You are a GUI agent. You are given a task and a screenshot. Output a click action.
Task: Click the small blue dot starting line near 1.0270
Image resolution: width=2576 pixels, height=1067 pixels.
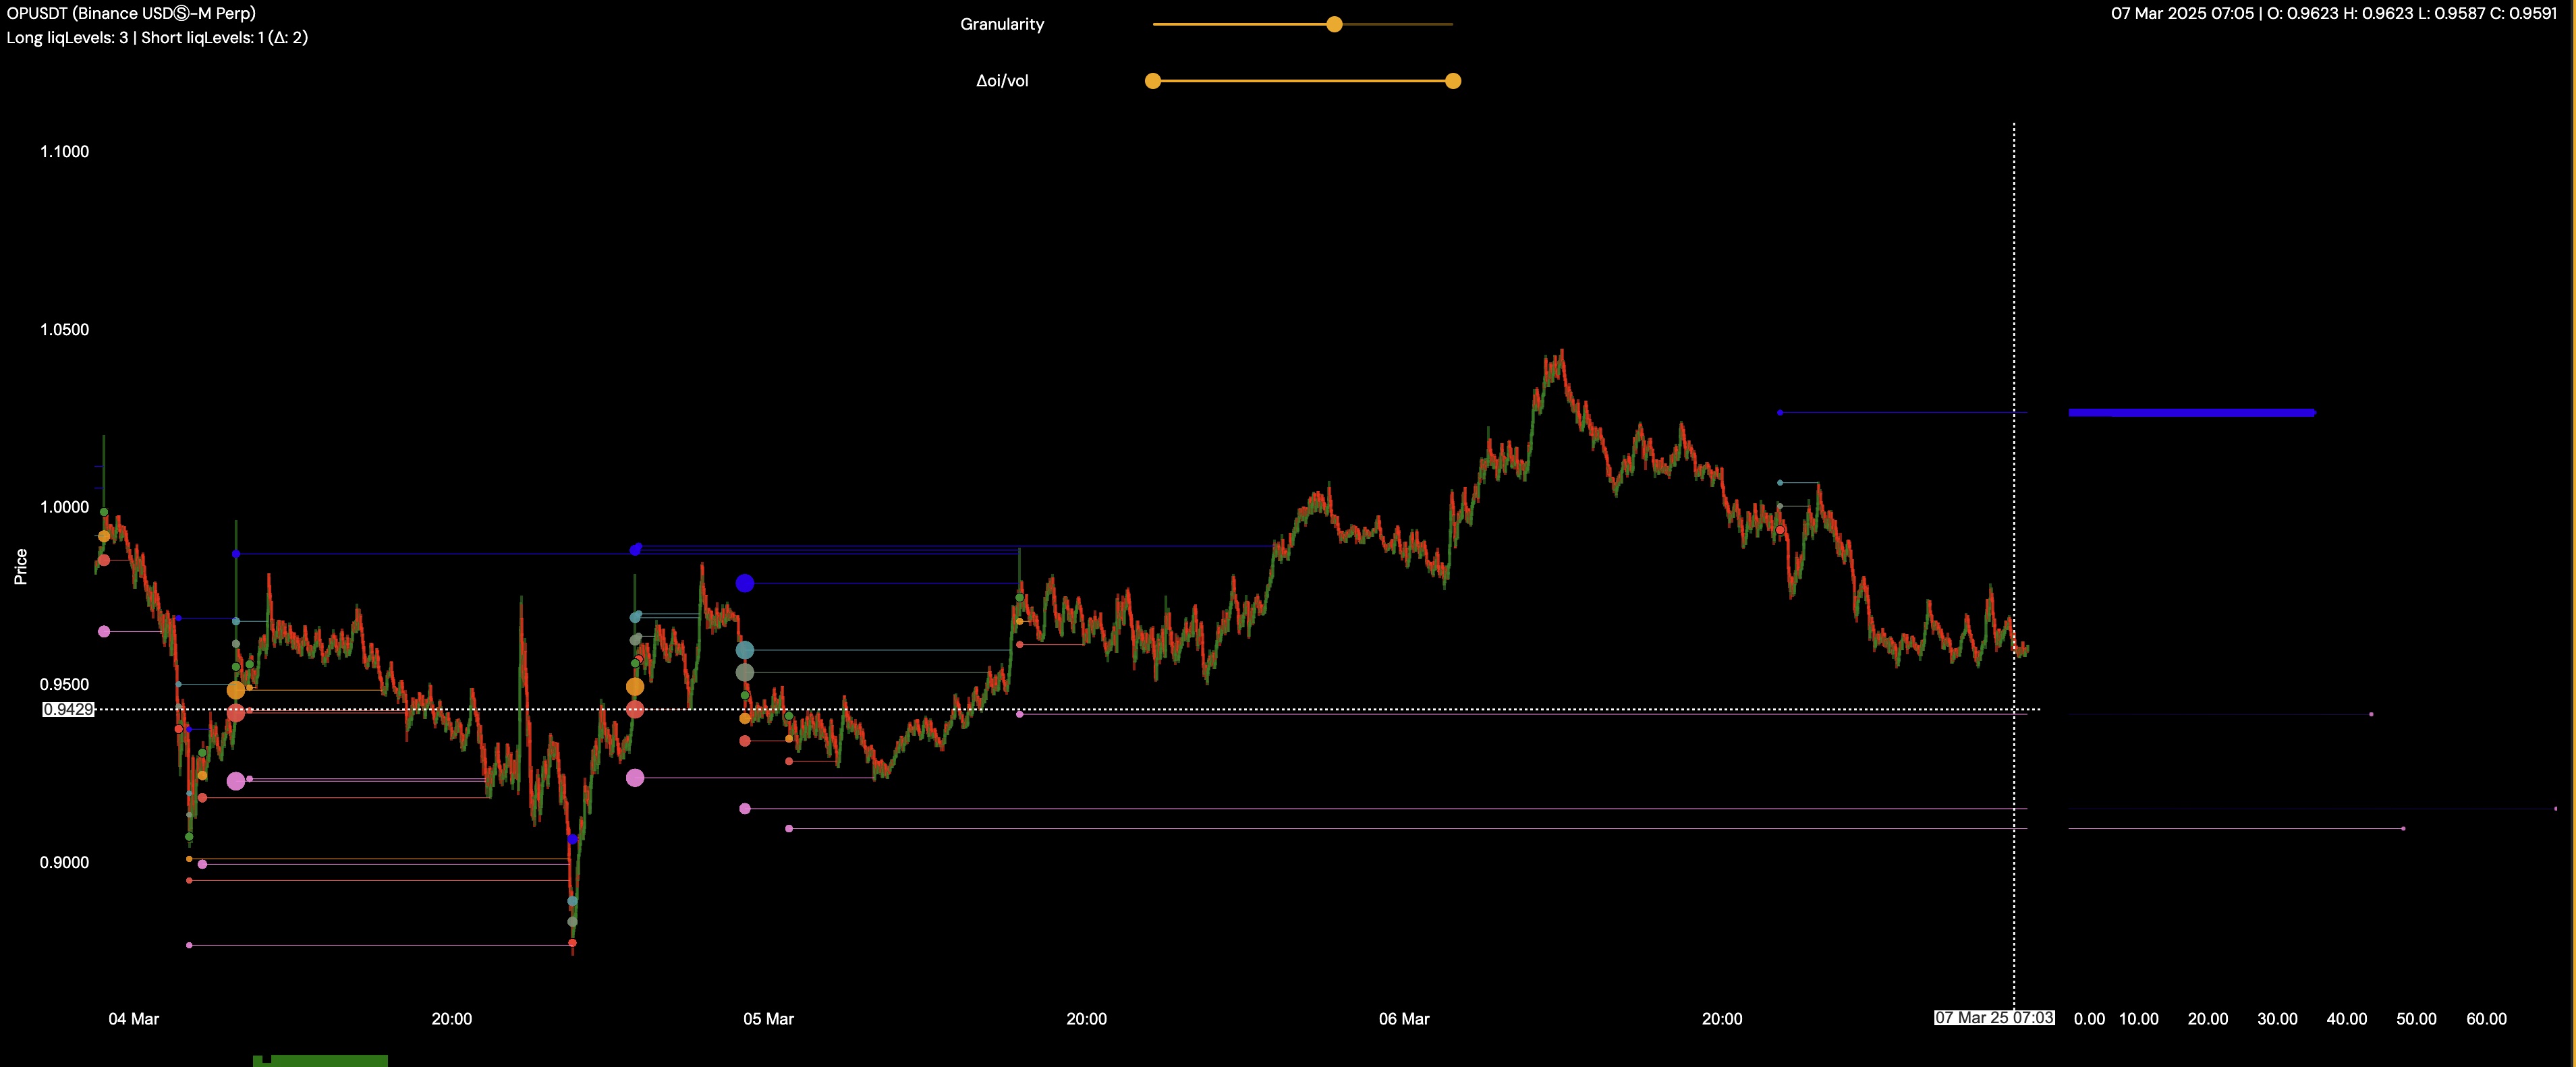[x=1780, y=412]
